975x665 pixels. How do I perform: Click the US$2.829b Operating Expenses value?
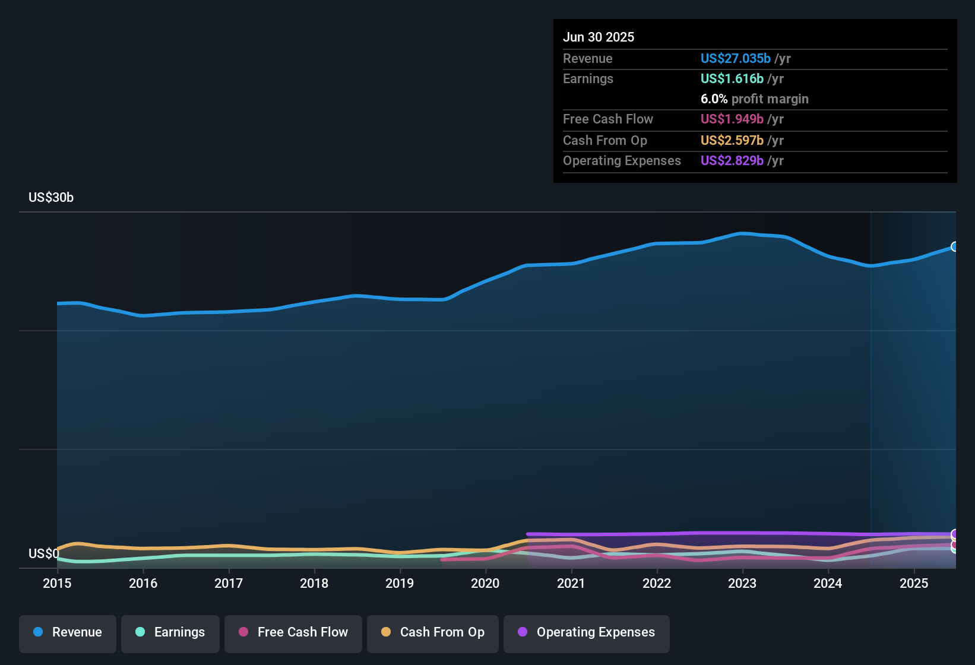pos(732,160)
